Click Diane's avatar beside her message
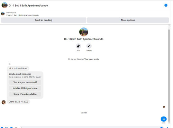The image size is (173, 128). click(3, 102)
